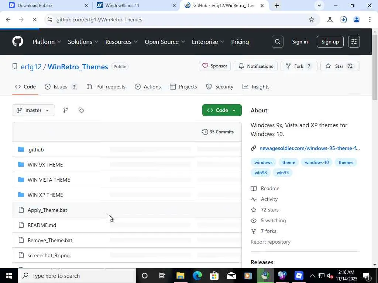Image resolution: width=378 pixels, height=283 pixels.
Task: Stop page loading in Chrome toolbar
Action: tap(34, 20)
